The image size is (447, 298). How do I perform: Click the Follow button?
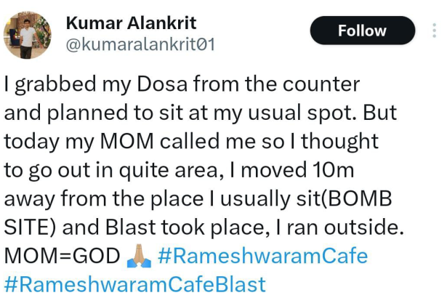[x=362, y=31]
